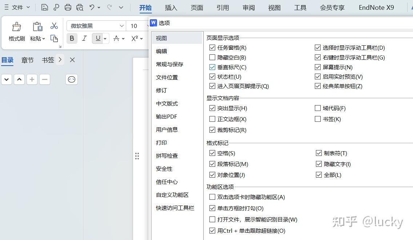The image size is (413, 240).
Task: Open the 文件 menu dropdown arrow
Action: (x=28, y=7)
